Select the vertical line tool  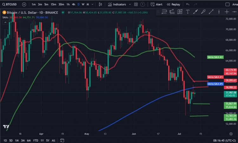tap(219, 12)
